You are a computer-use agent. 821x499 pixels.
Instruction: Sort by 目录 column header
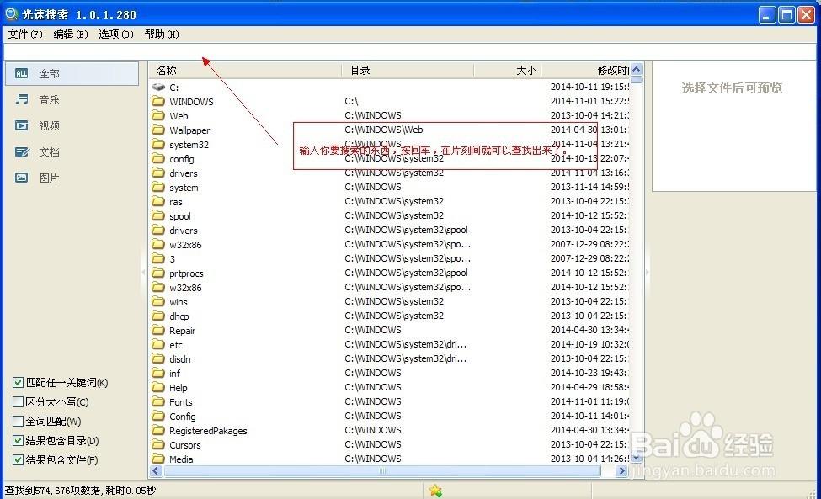point(408,70)
